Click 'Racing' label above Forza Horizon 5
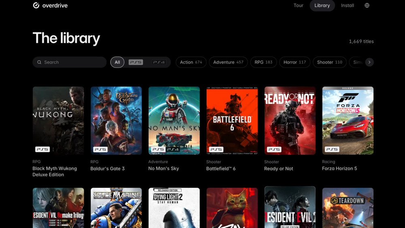 328,162
